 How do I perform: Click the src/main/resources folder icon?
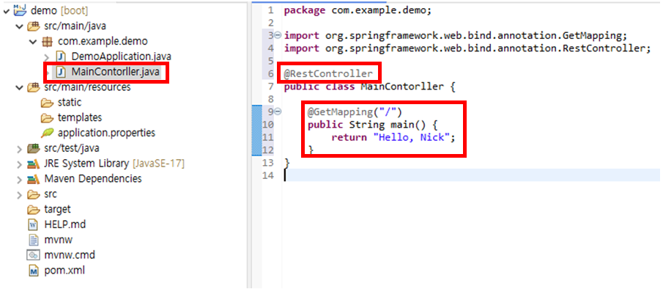click(33, 87)
